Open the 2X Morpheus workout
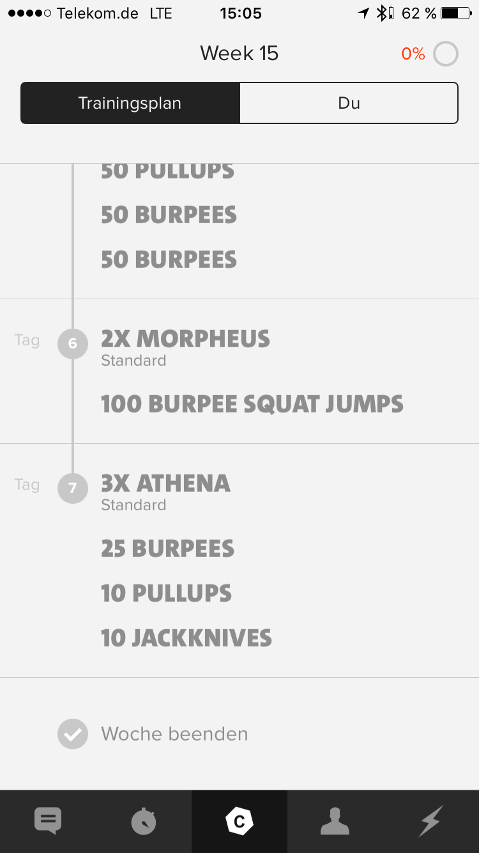This screenshot has width=479, height=853. 185,340
